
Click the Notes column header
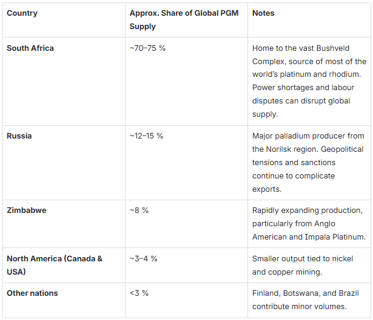click(263, 13)
